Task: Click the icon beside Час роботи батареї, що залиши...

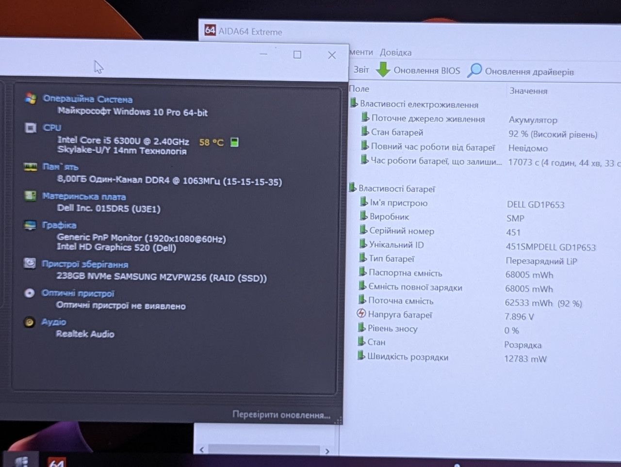Action: pyautogui.click(x=364, y=160)
